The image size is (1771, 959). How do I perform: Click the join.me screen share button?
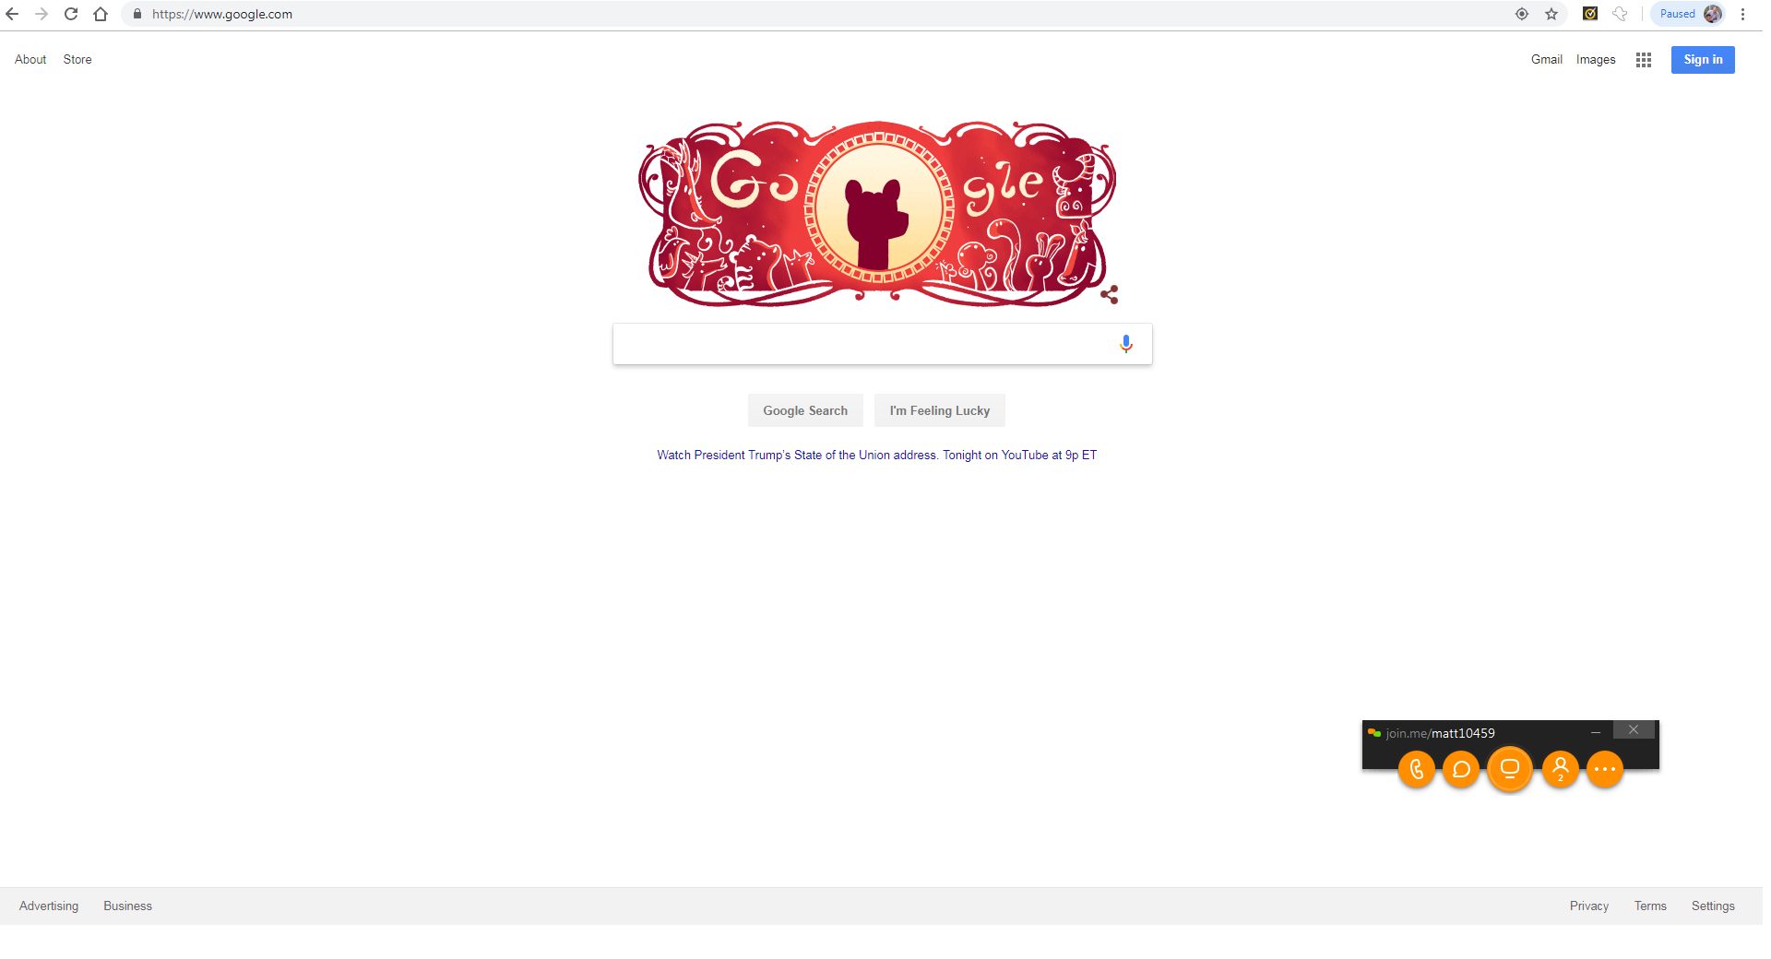pyautogui.click(x=1510, y=769)
